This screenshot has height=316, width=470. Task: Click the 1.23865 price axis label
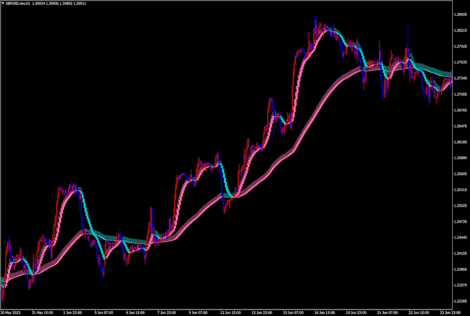(x=461, y=269)
